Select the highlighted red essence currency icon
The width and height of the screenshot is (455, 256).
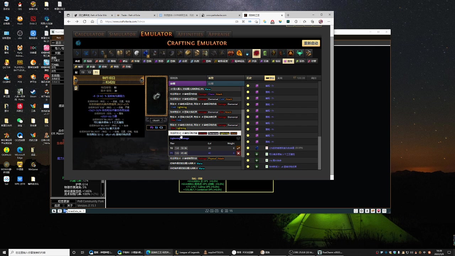point(256,53)
